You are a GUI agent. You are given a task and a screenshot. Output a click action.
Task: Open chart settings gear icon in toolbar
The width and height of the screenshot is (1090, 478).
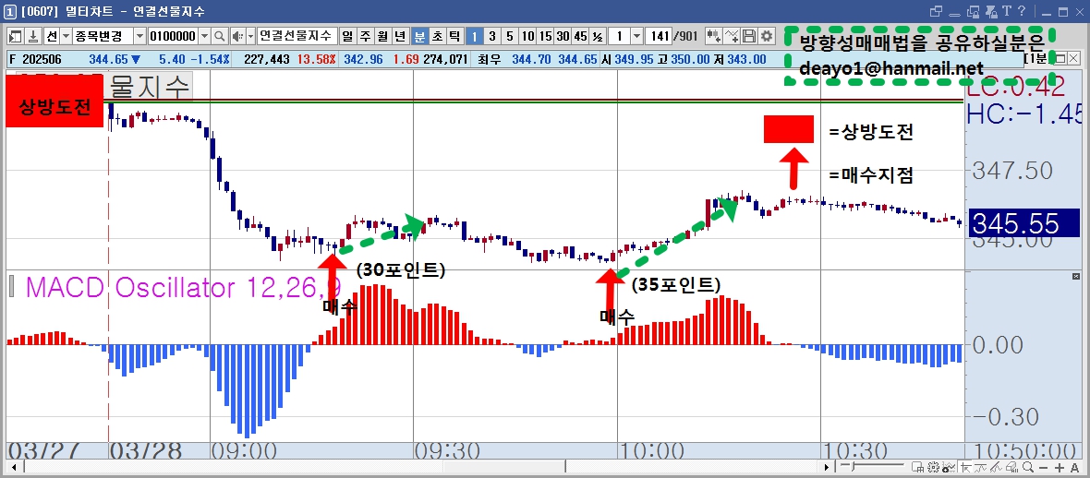click(766, 36)
